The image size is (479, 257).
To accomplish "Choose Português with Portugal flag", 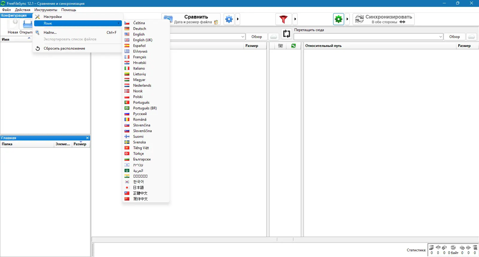I will 146,103.
